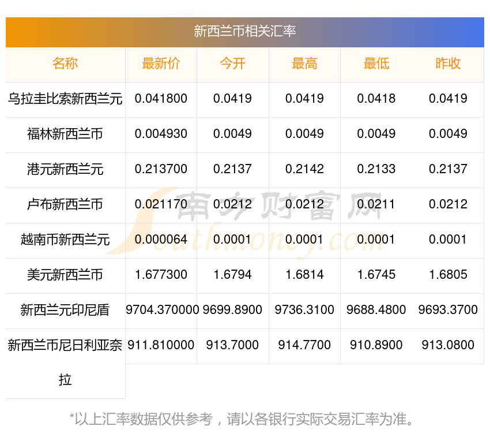Click the 910.8900 lowest value

click(376, 345)
